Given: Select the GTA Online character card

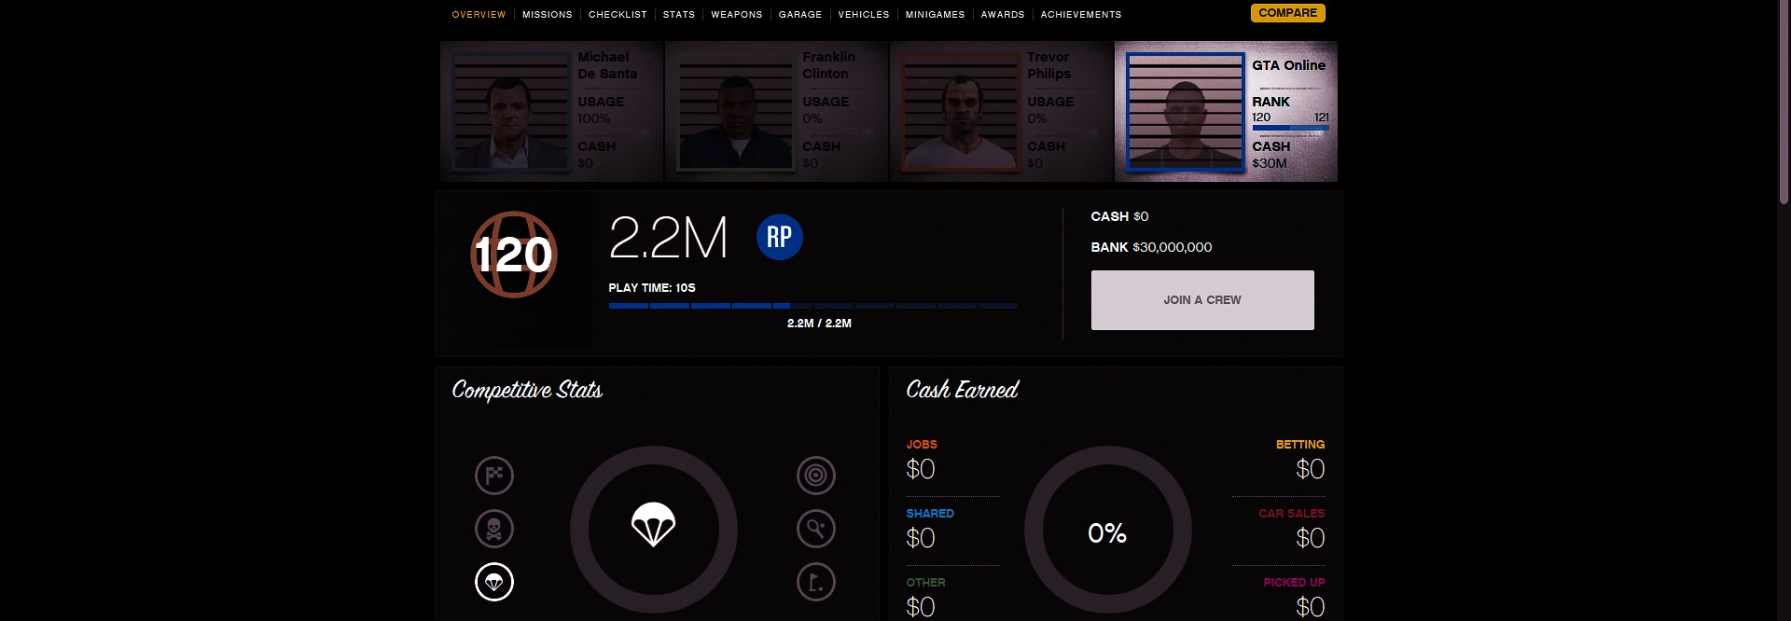Looking at the screenshot, I should [x=1226, y=111].
